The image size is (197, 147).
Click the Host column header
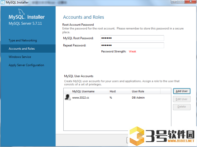tap(119, 91)
